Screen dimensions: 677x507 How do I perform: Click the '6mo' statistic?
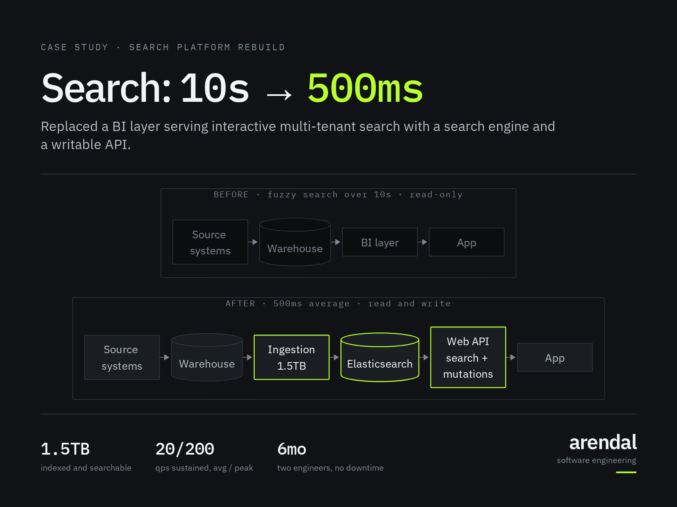292,449
